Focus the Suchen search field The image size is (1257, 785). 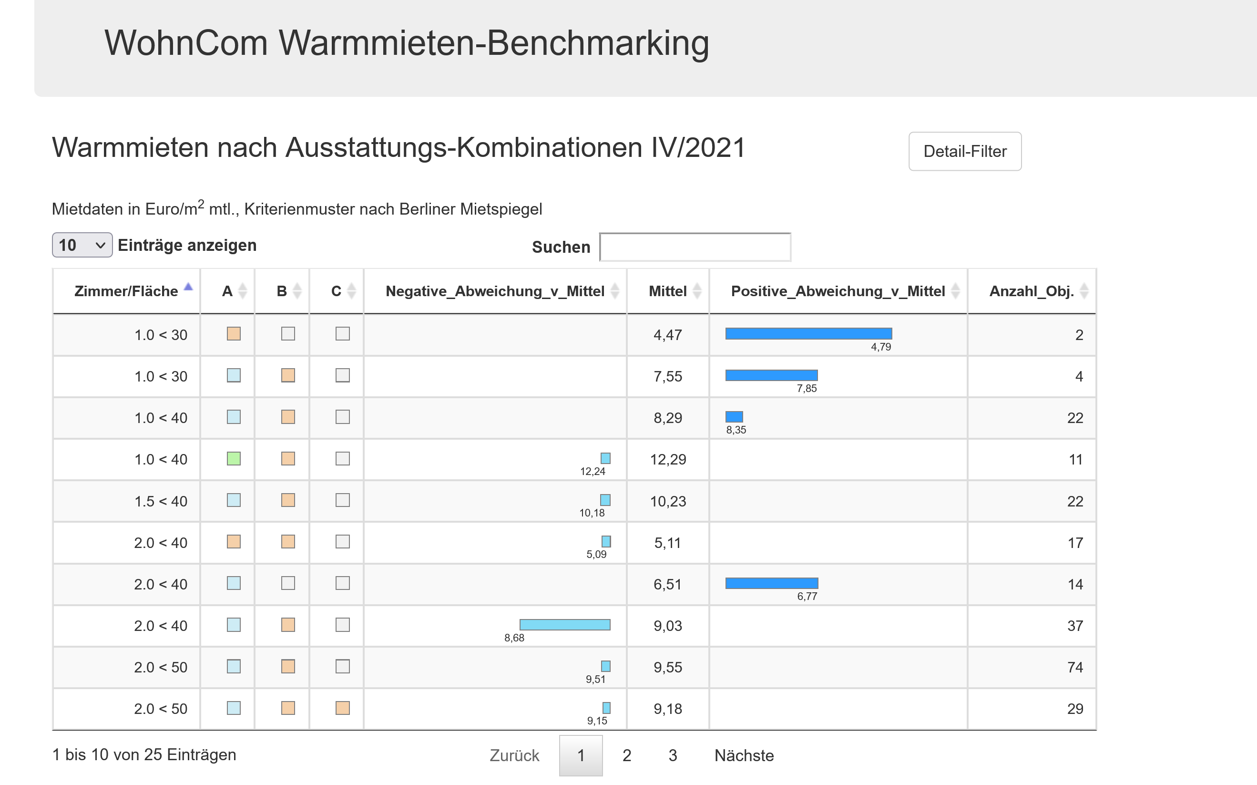[695, 247]
